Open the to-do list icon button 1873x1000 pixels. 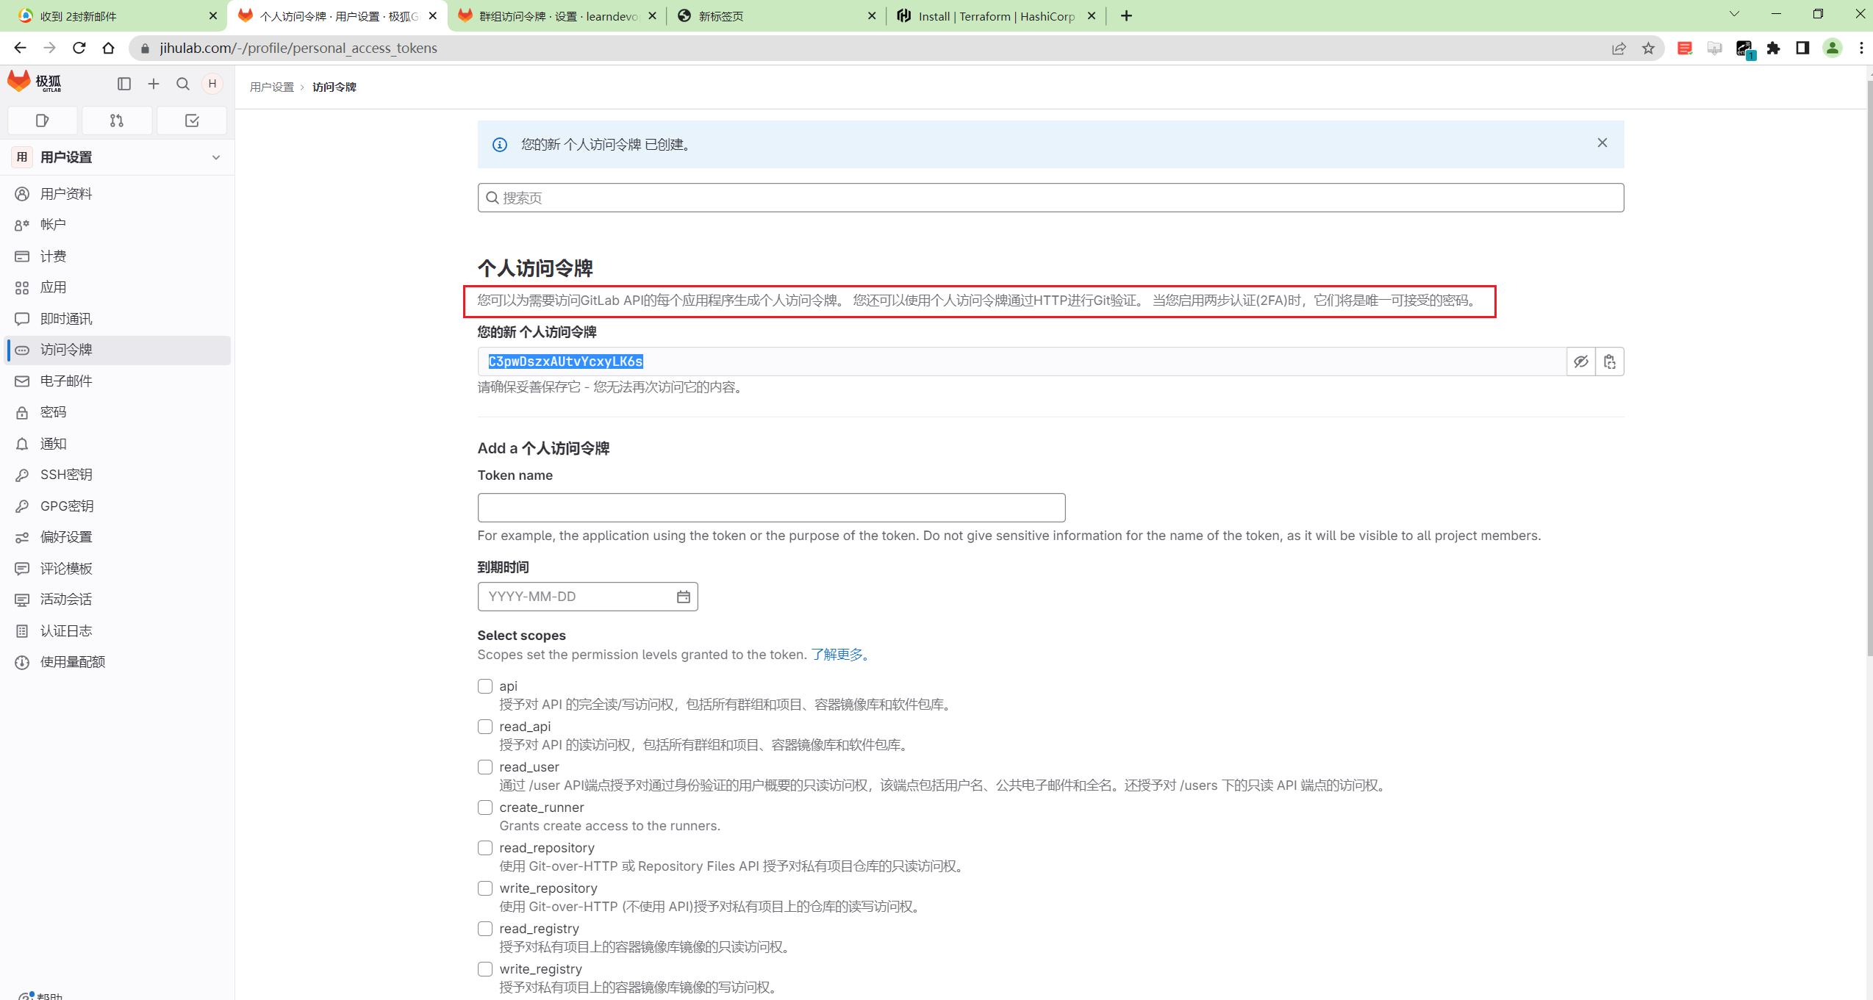coord(192,120)
